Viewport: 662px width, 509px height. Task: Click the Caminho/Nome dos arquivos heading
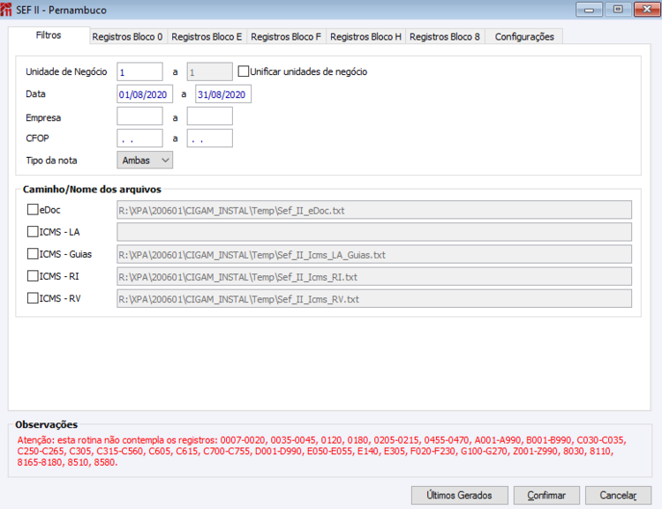(92, 190)
